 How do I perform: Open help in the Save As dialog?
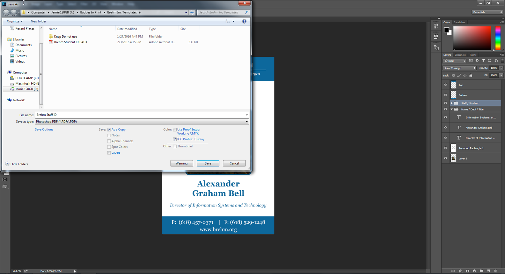pos(244,21)
